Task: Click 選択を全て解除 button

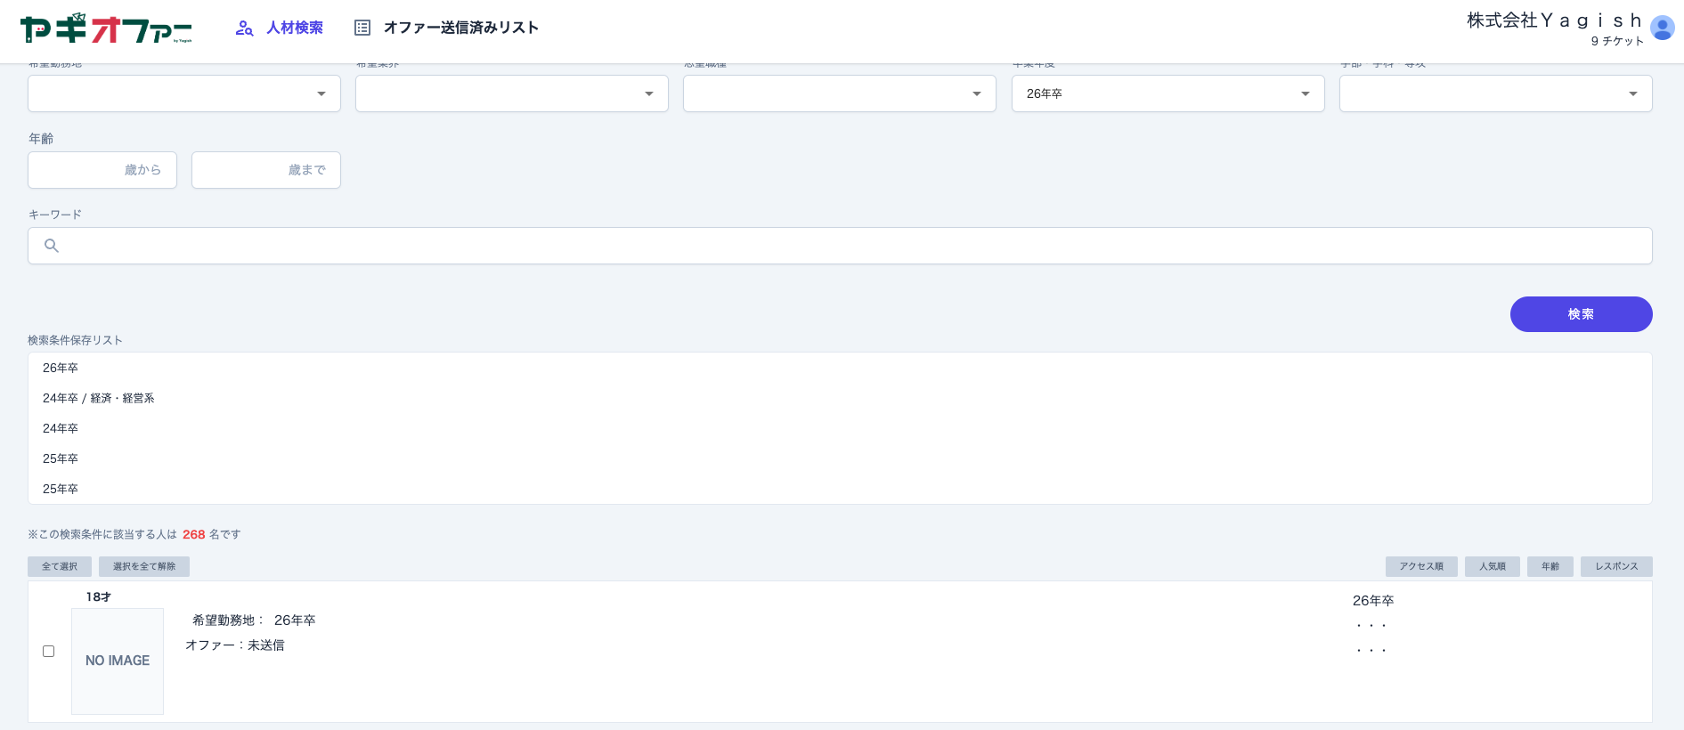Action: (x=144, y=566)
